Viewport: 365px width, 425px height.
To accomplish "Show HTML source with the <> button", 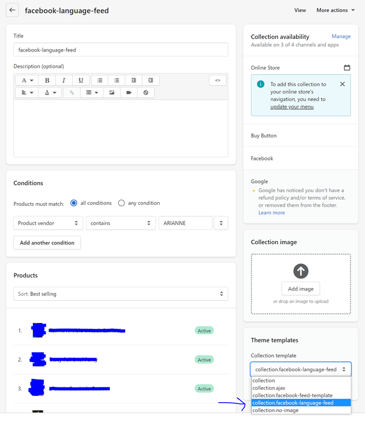I will coord(217,80).
